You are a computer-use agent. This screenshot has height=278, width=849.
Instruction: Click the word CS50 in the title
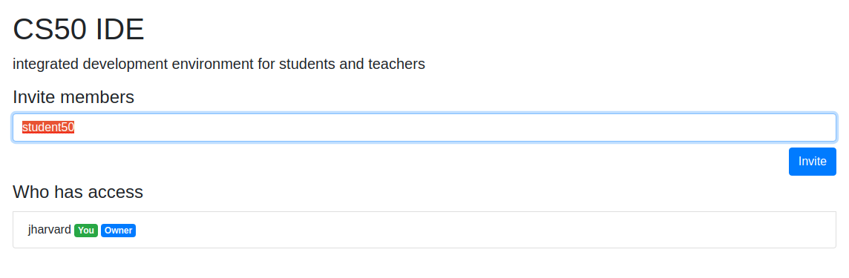[x=50, y=29]
